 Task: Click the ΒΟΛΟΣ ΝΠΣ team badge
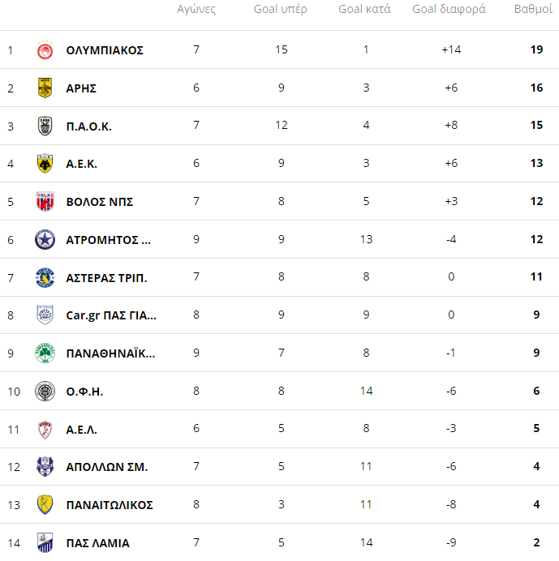(45, 201)
